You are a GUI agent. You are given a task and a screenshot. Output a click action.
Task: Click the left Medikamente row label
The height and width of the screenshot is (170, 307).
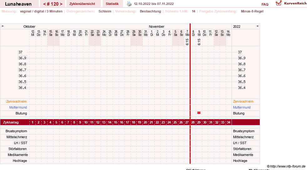18,155
